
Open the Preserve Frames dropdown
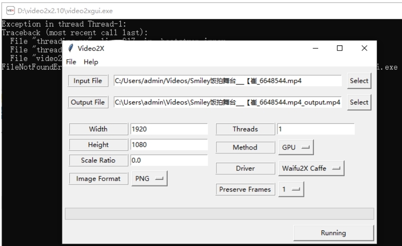pyautogui.click(x=291, y=189)
